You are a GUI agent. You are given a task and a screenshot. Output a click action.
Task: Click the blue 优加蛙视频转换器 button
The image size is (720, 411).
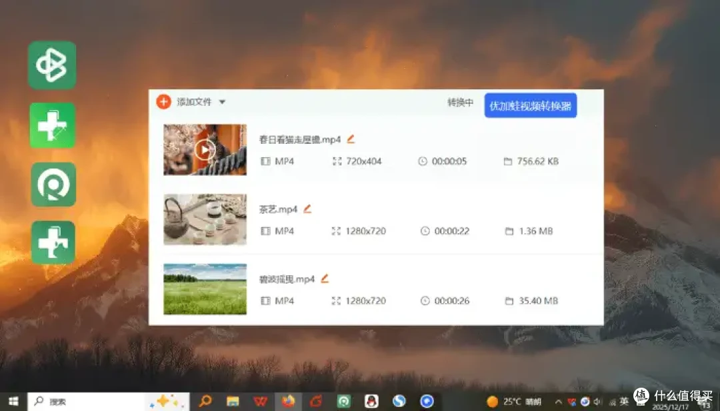(531, 105)
